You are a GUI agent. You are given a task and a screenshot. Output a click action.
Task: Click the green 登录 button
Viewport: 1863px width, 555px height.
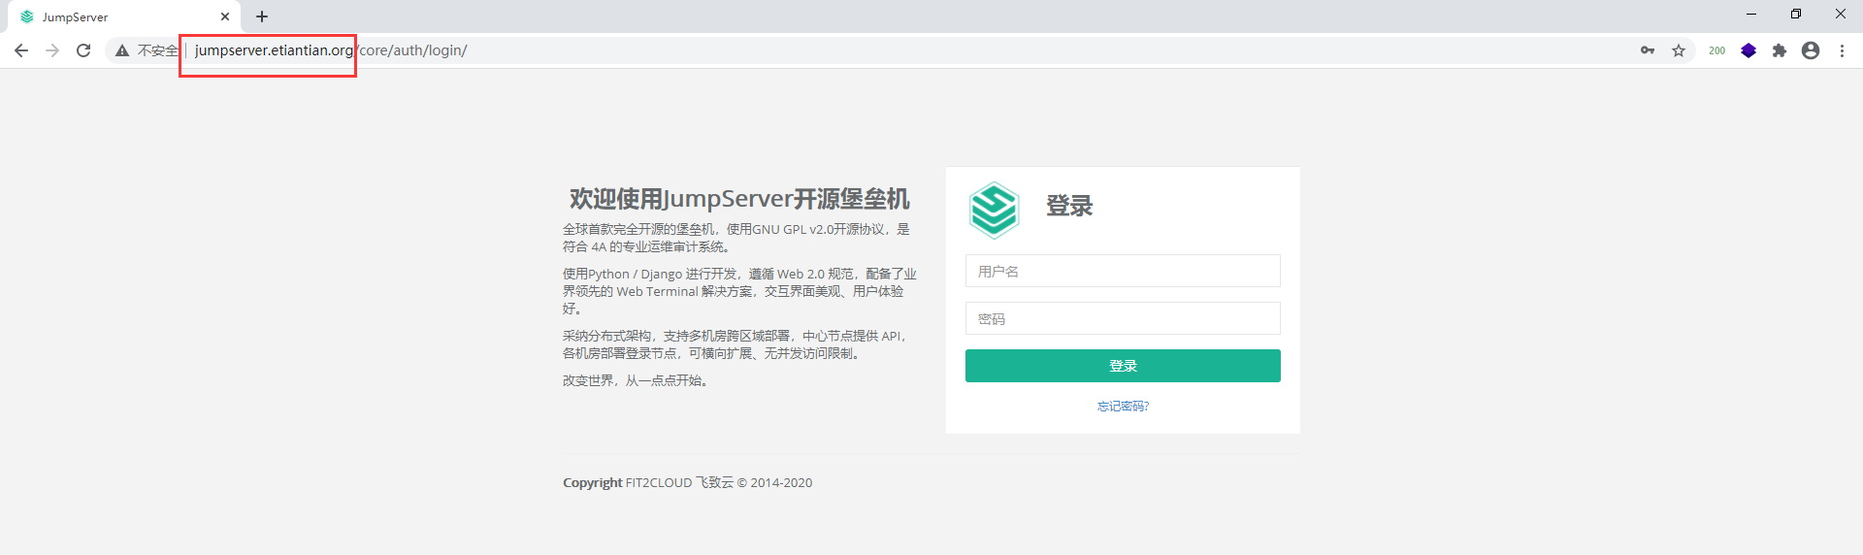1123,366
